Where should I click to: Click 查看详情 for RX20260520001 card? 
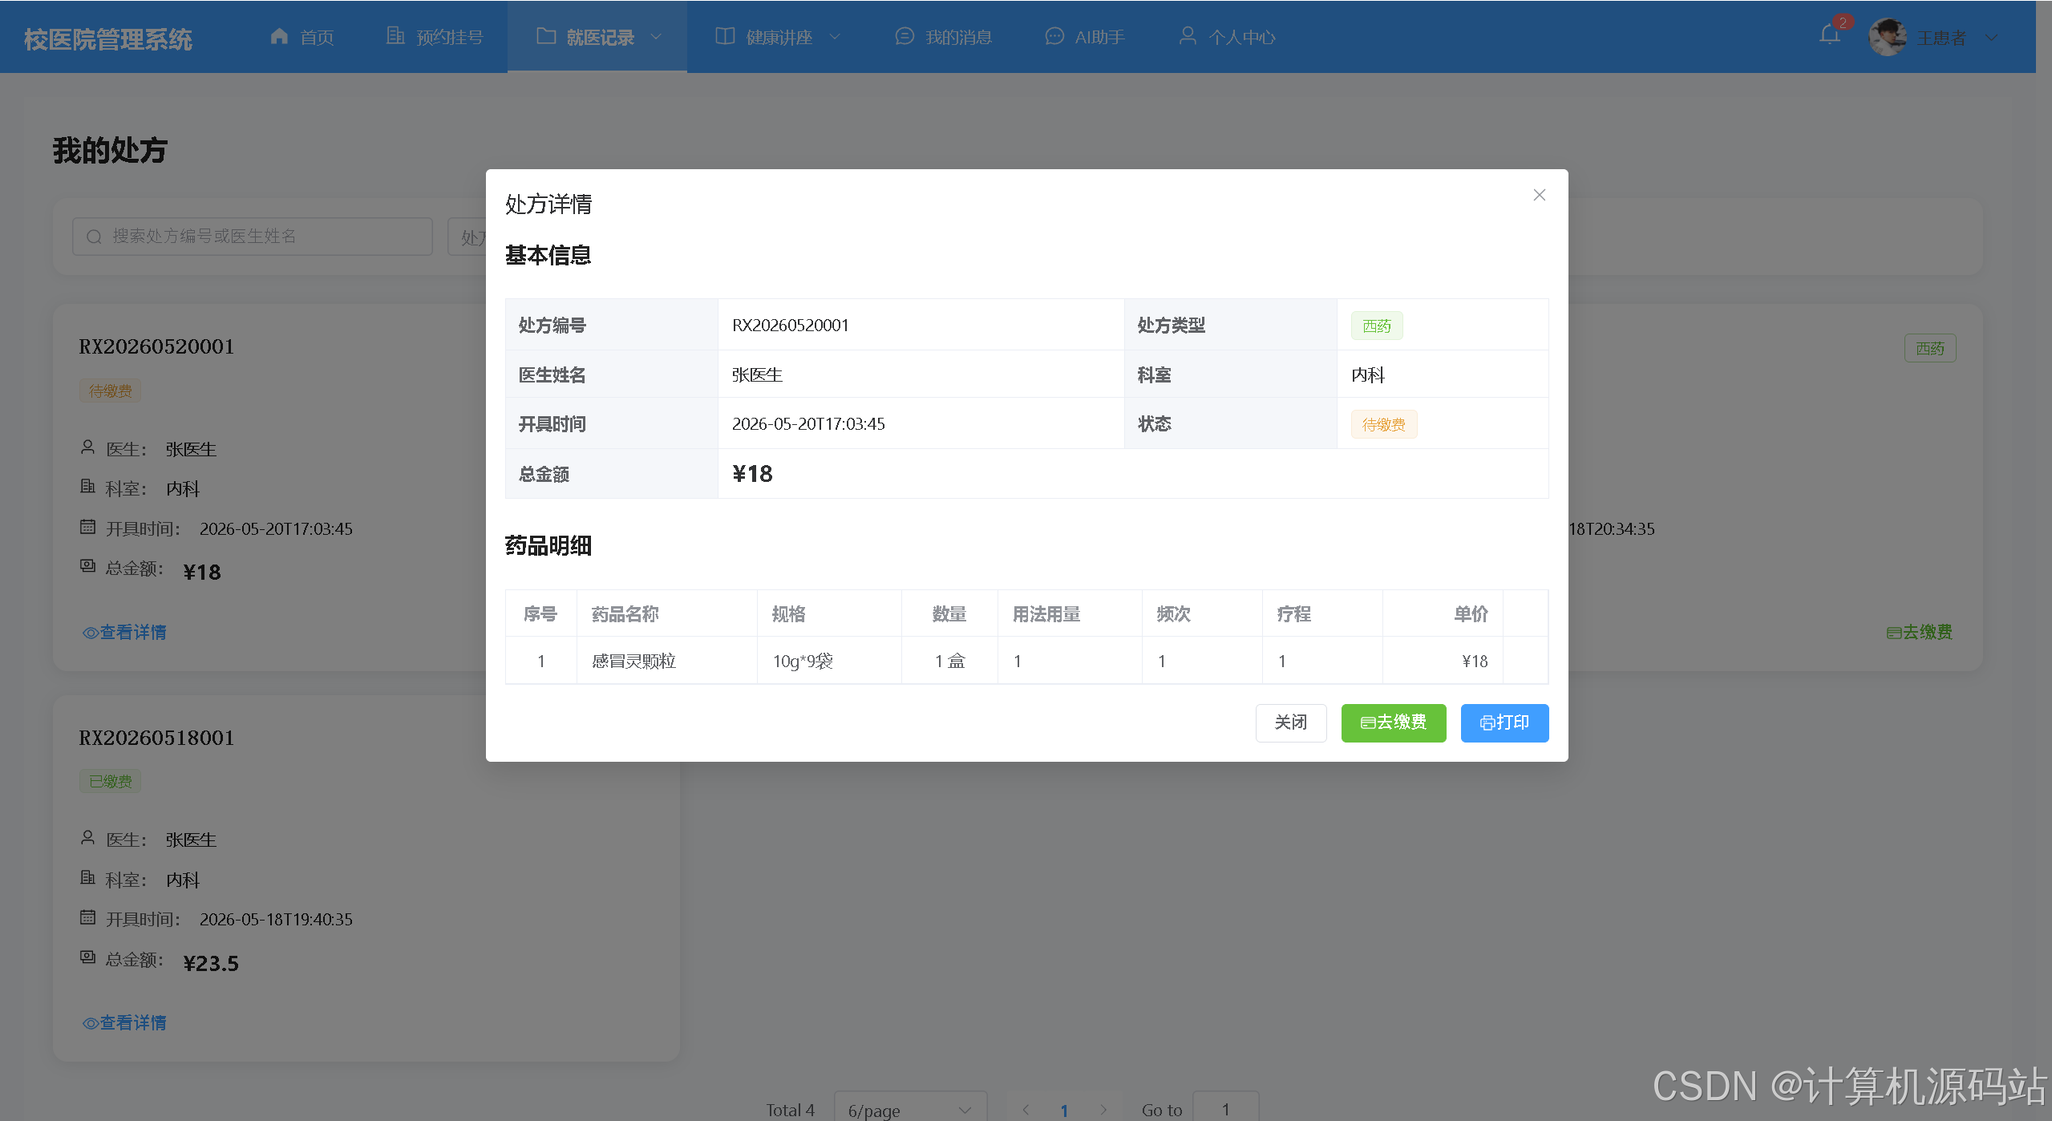(124, 633)
